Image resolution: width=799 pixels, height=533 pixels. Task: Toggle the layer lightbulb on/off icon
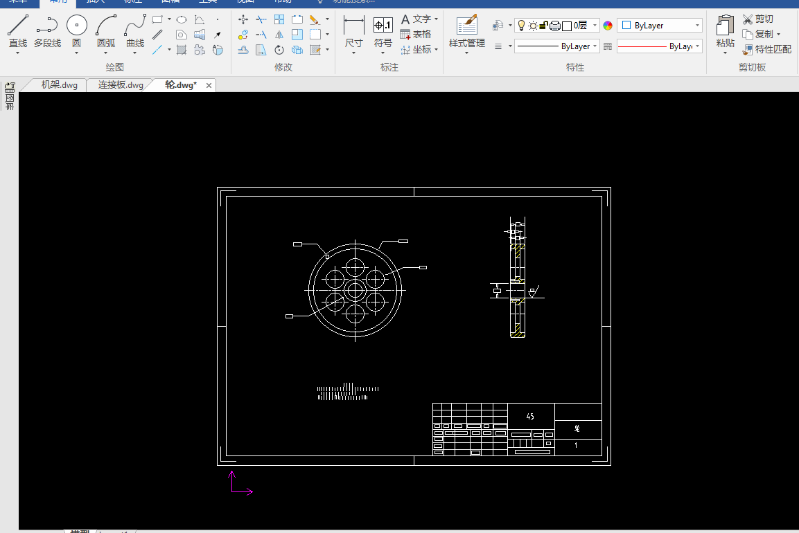pos(521,26)
